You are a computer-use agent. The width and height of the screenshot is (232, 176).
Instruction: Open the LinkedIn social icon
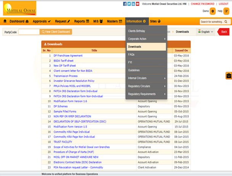tap(133, 4)
